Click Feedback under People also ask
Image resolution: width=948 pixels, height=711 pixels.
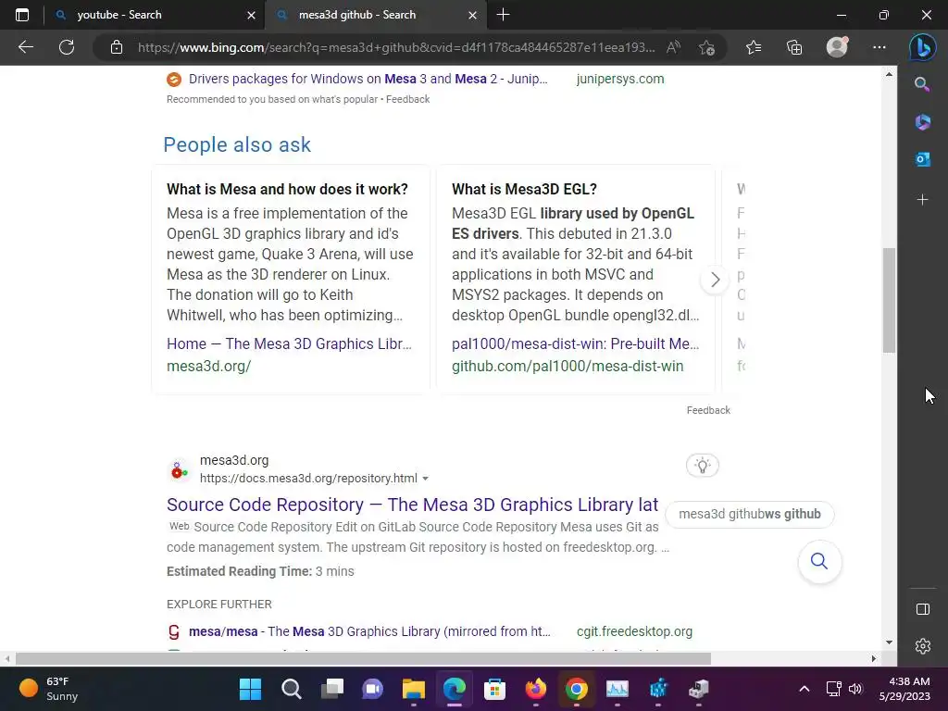point(708,410)
